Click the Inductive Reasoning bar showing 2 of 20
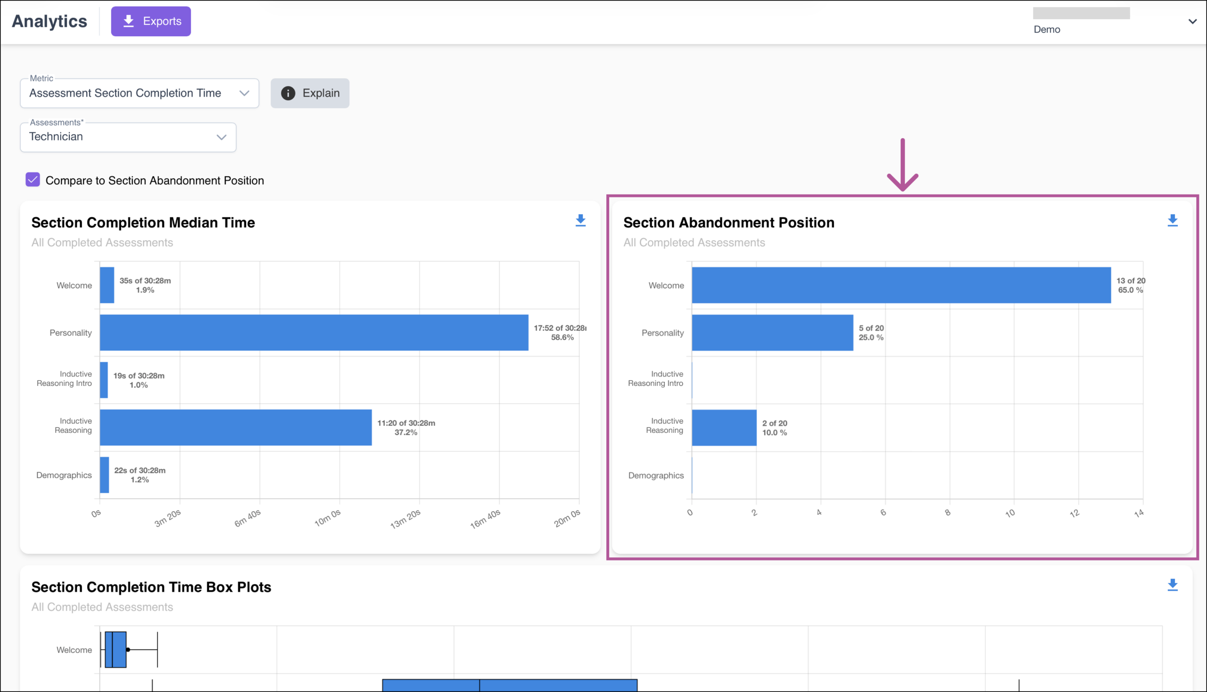The width and height of the screenshot is (1207, 692). click(x=724, y=428)
